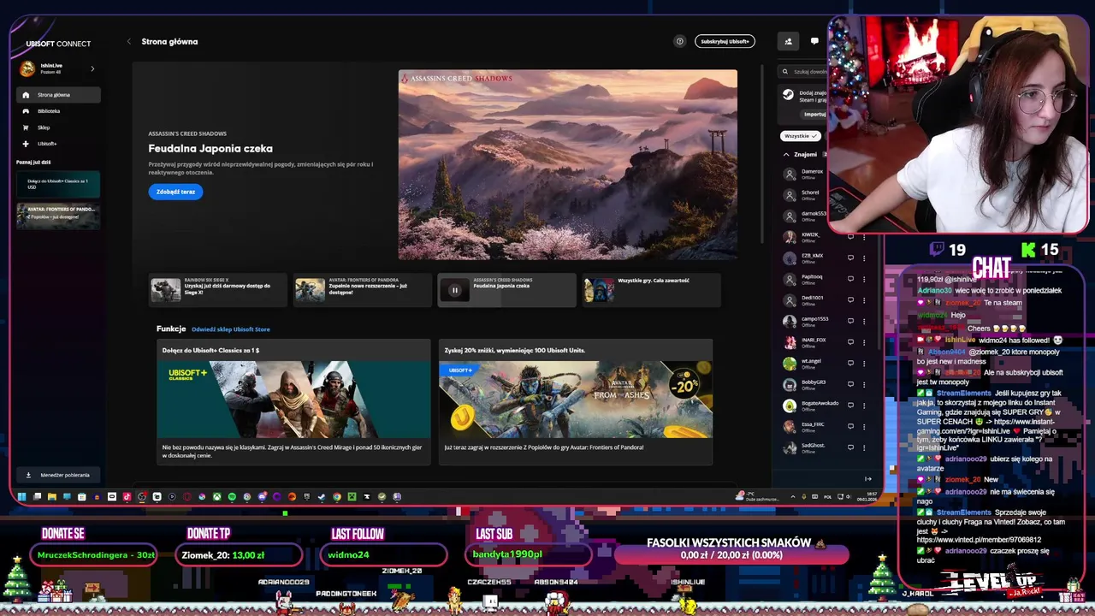Open chat with BogateAwokado
The height and width of the screenshot is (616, 1095).
point(850,406)
